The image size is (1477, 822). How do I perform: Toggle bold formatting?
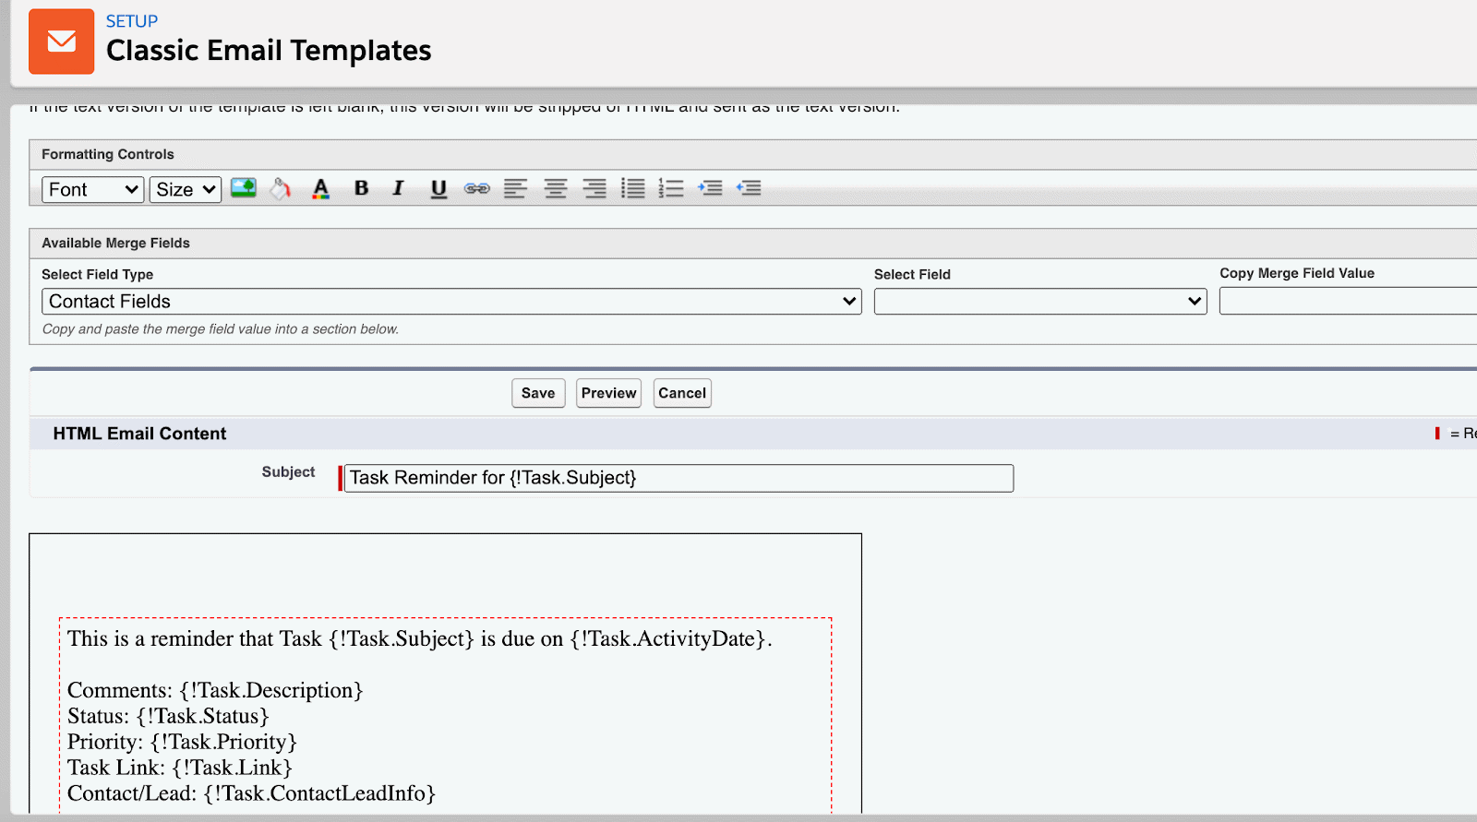tap(361, 188)
